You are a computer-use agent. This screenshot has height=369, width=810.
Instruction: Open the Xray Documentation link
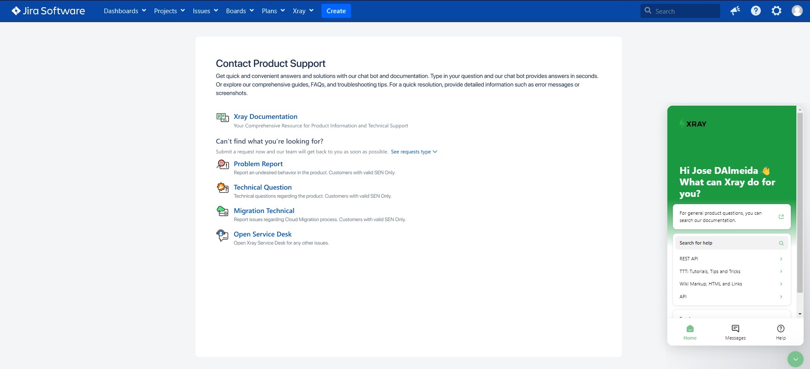265,116
